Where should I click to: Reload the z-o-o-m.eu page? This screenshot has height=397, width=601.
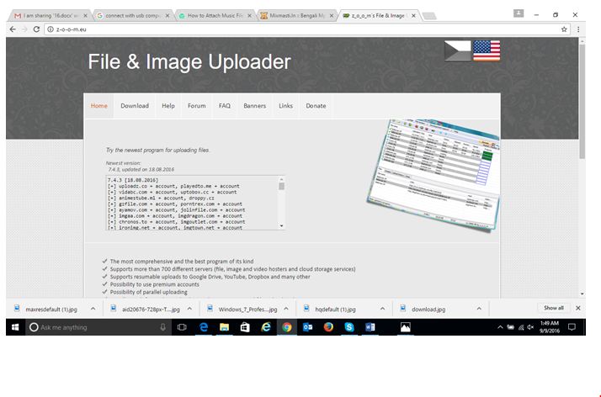(x=36, y=29)
